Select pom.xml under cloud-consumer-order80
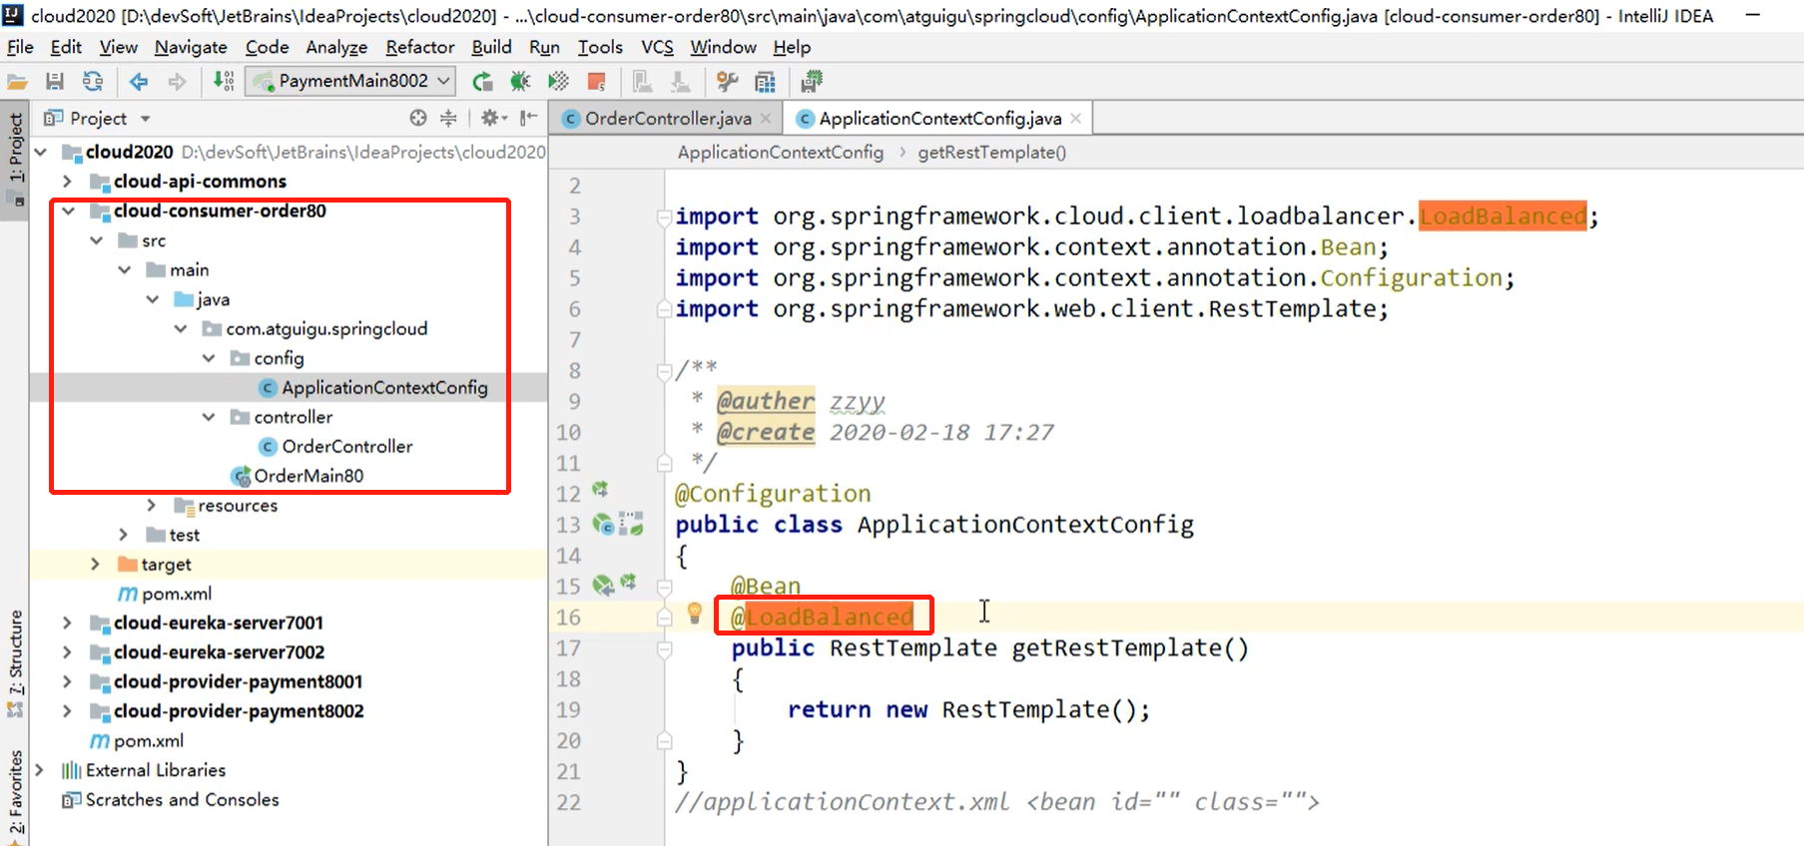The width and height of the screenshot is (1804, 846). [177, 594]
